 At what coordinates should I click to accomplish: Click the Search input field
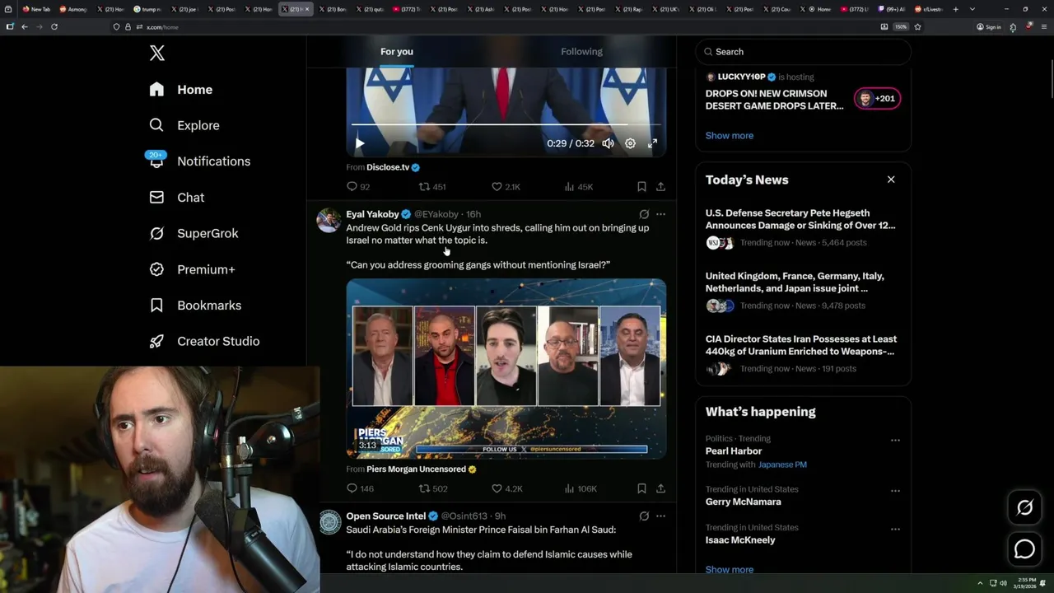pos(803,52)
